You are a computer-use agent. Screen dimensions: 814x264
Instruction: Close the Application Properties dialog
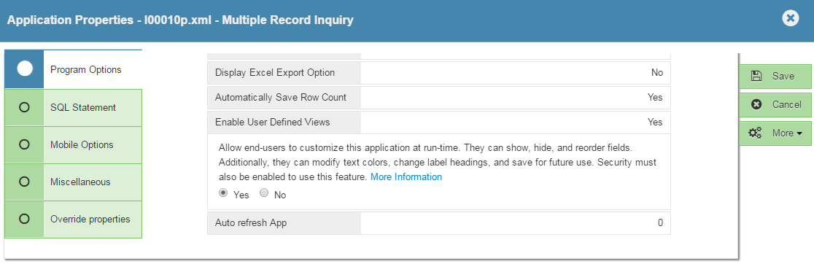pos(790,19)
